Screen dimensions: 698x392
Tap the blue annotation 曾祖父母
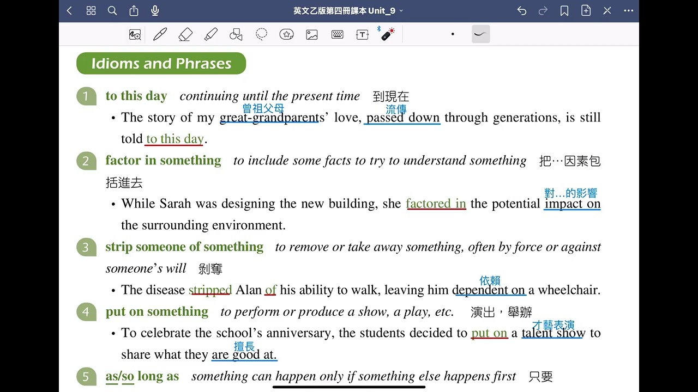[x=263, y=108]
